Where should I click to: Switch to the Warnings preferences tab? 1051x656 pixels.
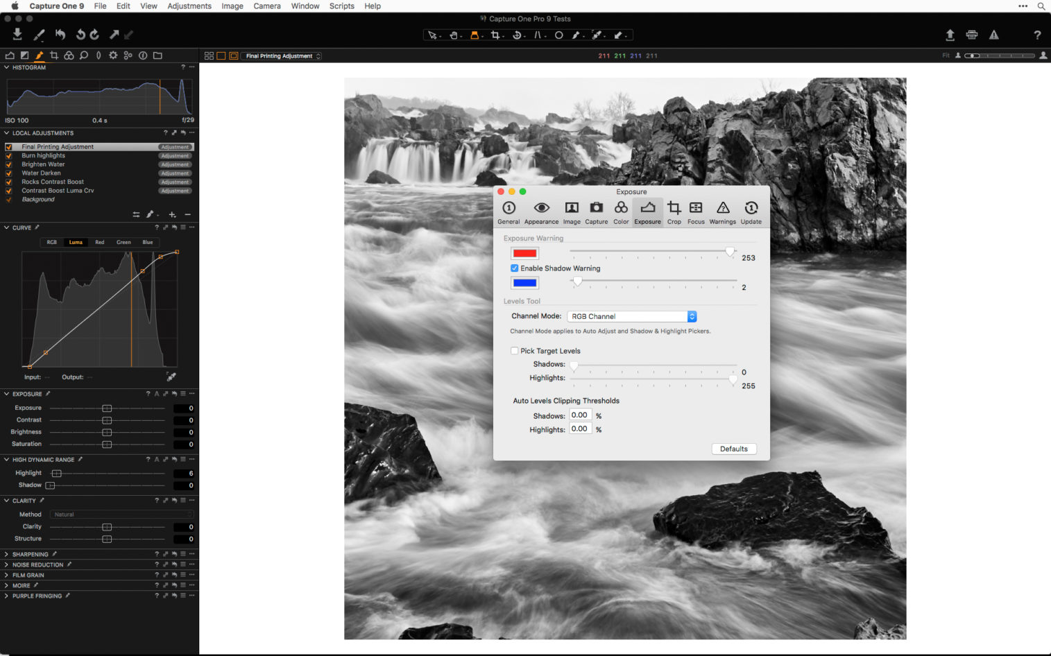(x=722, y=211)
